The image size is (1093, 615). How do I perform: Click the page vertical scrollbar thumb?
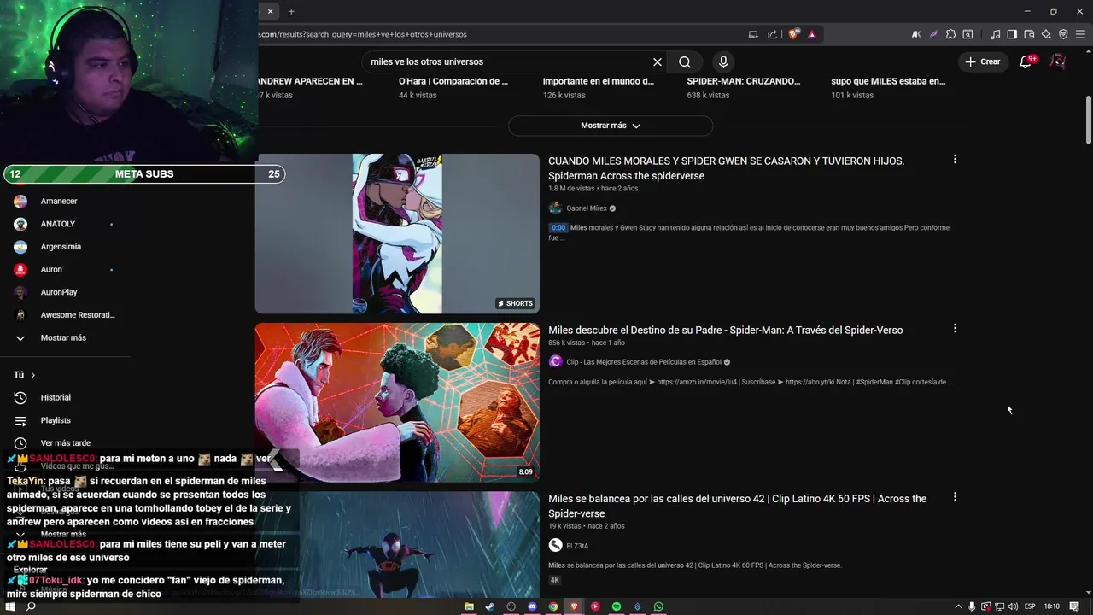[x=1088, y=120]
